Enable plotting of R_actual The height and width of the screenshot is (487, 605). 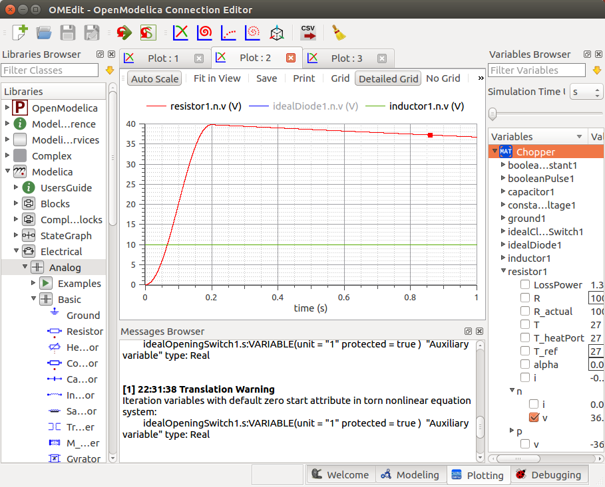pyautogui.click(x=524, y=311)
